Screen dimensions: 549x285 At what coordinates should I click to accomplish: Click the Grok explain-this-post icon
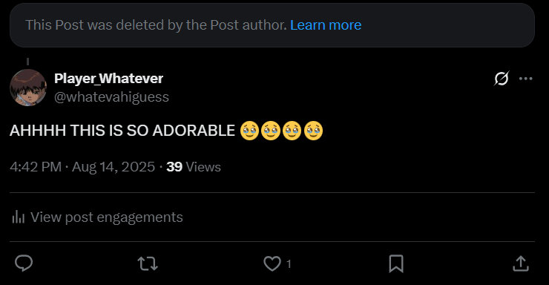pyautogui.click(x=502, y=79)
